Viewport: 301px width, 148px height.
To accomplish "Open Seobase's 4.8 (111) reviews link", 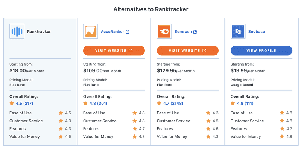I will click(245, 104).
